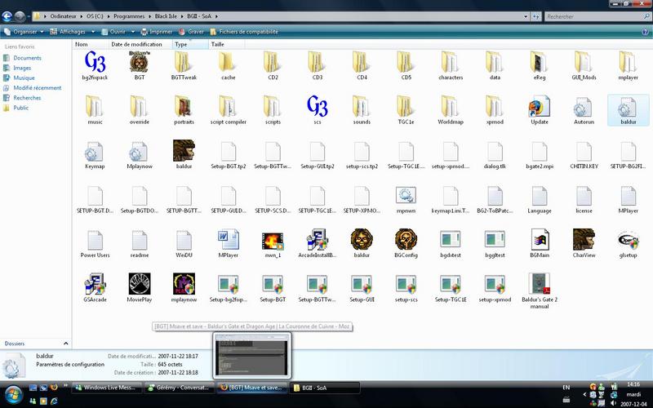The height and width of the screenshot is (408, 653).
Task: Select the scs G3 folder icon
Action: tap(318, 106)
